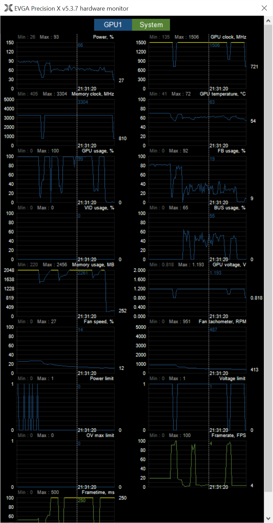Click the GPU voltage, V graph
The image size is (273, 523).
[x=198, y=293]
